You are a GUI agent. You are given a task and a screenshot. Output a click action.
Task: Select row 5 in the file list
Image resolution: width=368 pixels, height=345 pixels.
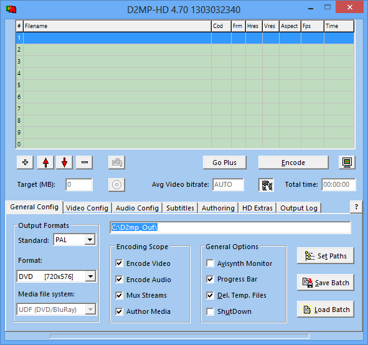click(185, 85)
